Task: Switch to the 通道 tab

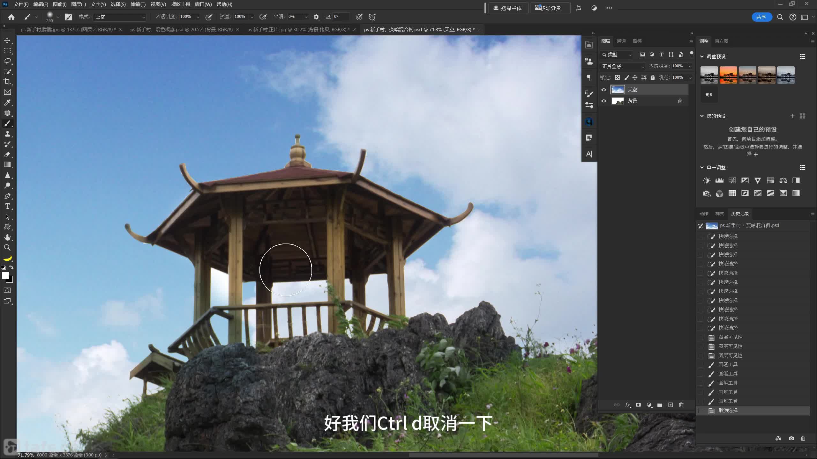Action: (621, 41)
